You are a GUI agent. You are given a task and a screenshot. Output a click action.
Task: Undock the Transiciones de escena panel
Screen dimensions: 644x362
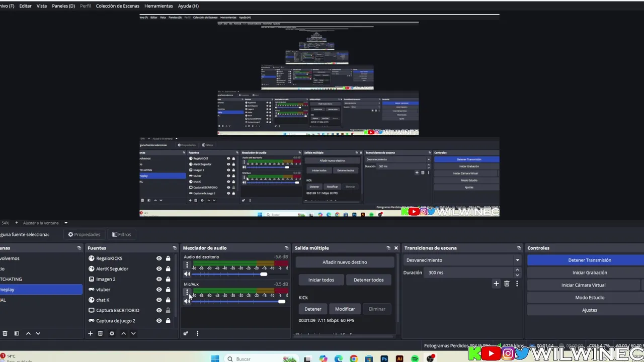click(519, 248)
